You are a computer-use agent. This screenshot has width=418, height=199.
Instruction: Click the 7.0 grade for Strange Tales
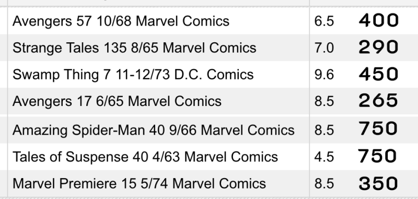(x=324, y=48)
